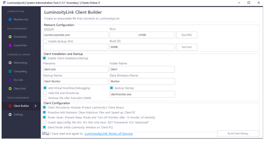Check Hide File and Directories
The image size is (265, 142).
click(45, 93)
